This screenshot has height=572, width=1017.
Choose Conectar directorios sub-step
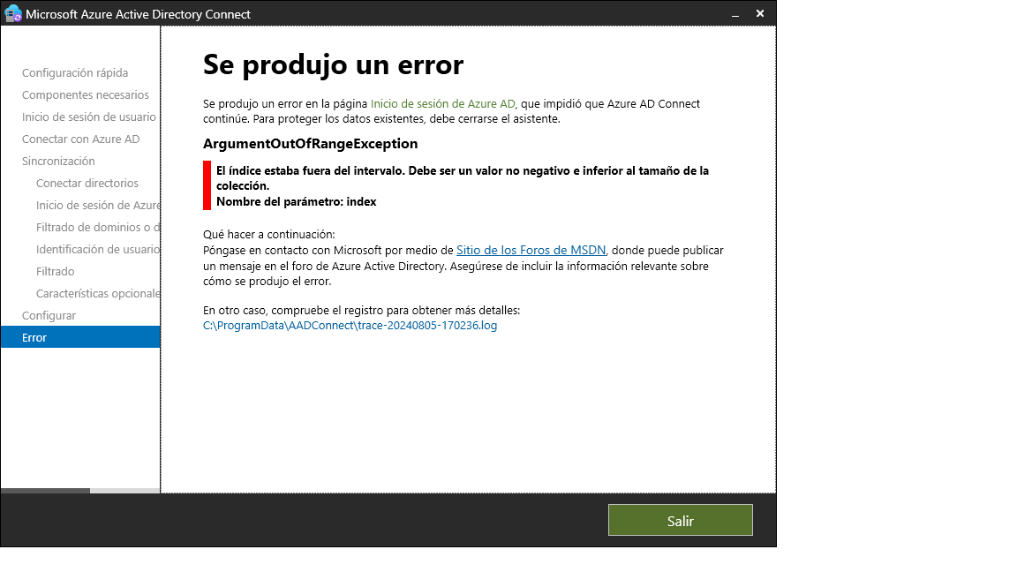point(87,183)
